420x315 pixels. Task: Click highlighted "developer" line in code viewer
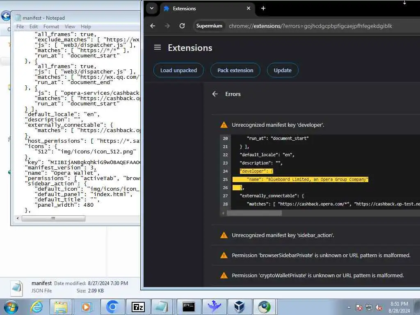point(256,171)
